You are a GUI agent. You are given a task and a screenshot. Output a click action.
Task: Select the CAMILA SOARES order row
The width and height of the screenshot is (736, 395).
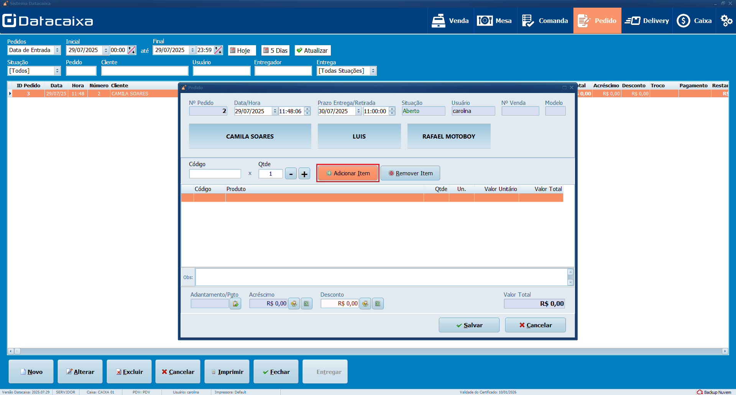pyautogui.click(x=96, y=94)
